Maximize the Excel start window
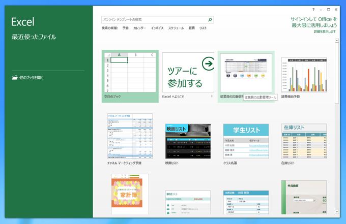The height and width of the screenshot is (224, 346). (328, 10)
